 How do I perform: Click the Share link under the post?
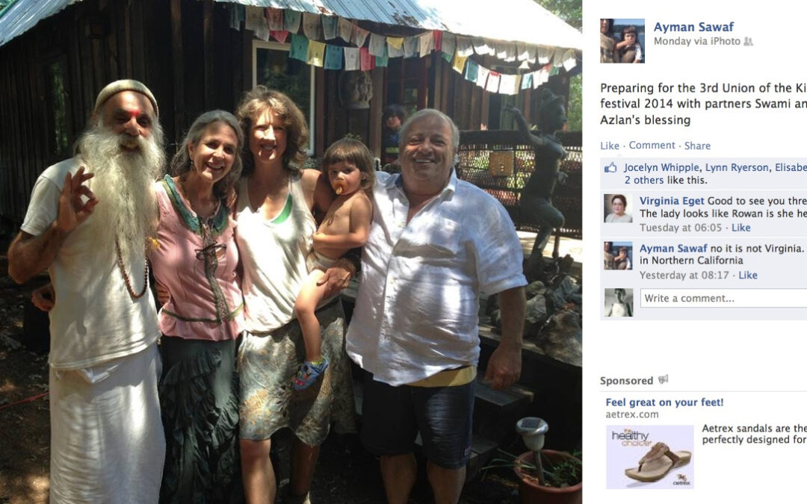pos(697,146)
